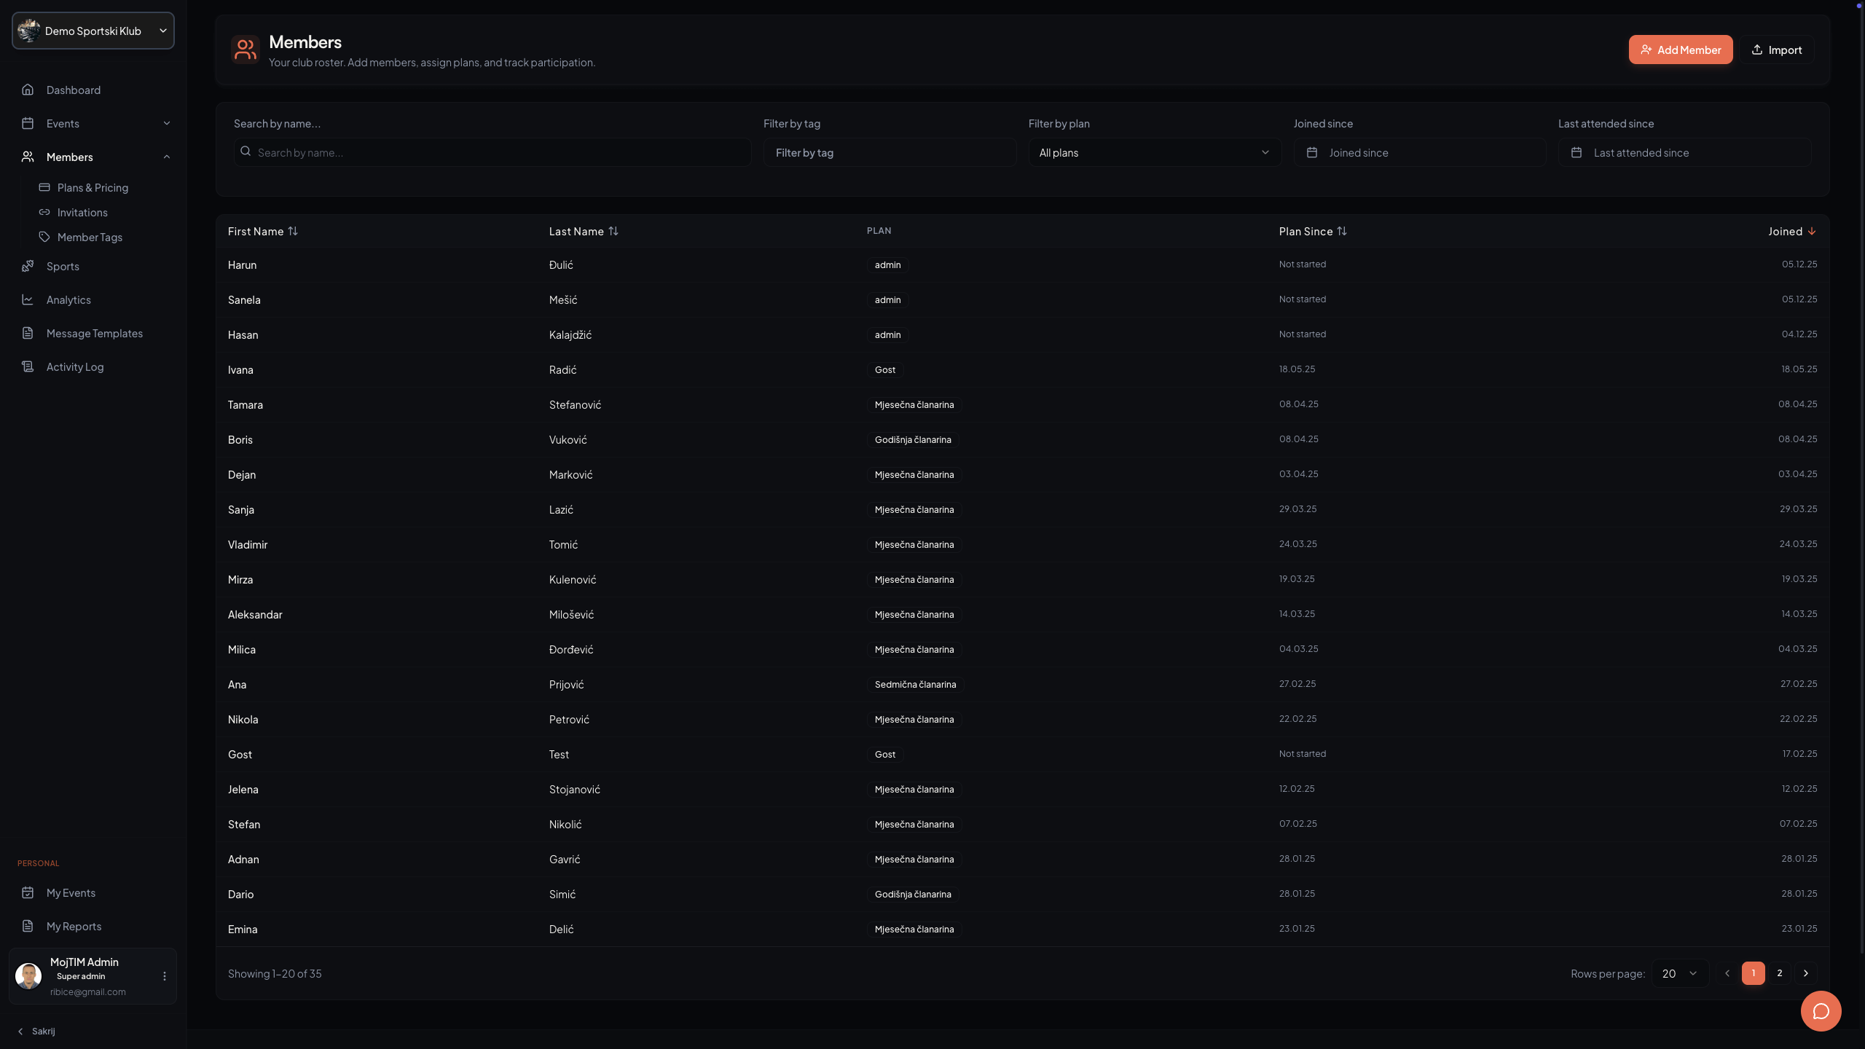Go to Message Templates page
This screenshot has height=1049, width=1865.
94,333
